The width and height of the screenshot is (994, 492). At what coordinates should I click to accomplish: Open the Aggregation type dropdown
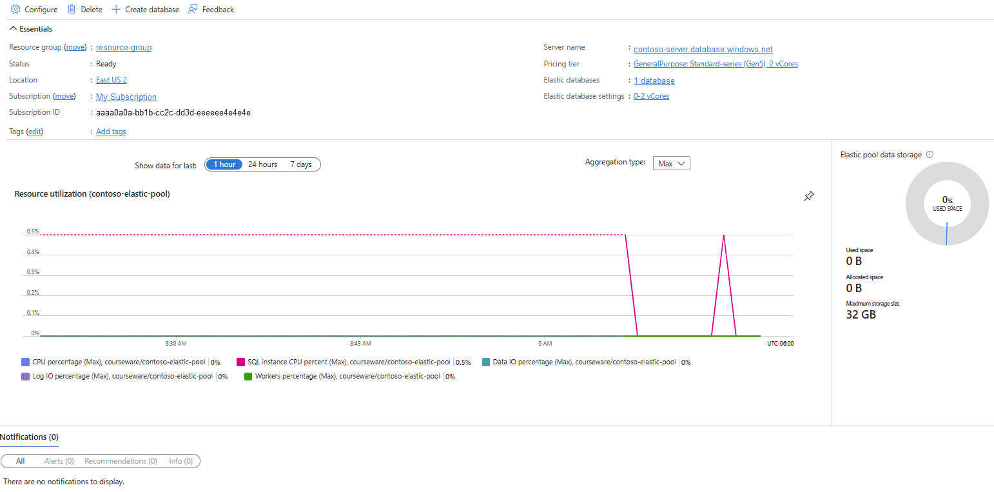[x=671, y=164]
